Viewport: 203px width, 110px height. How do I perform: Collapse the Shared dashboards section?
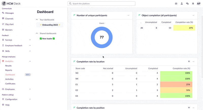tap(37, 33)
